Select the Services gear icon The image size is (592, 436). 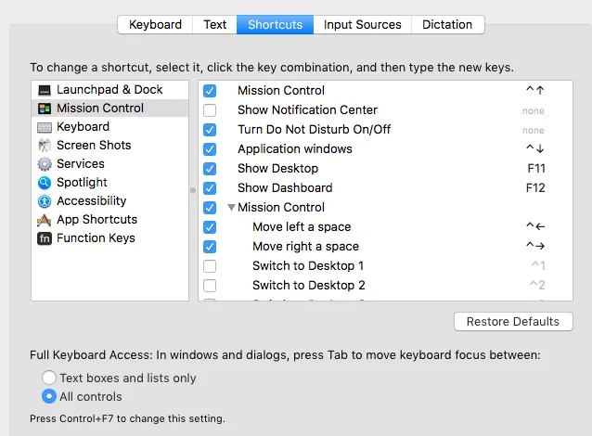(x=45, y=164)
